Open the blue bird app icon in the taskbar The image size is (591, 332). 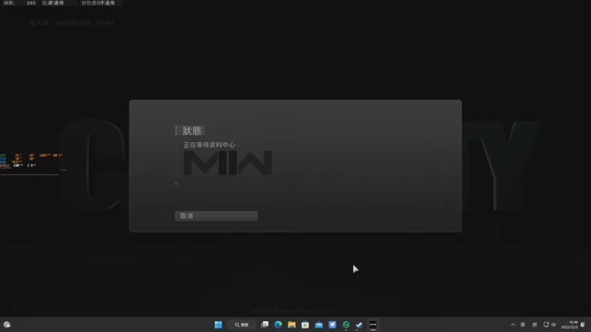click(332, 325)
